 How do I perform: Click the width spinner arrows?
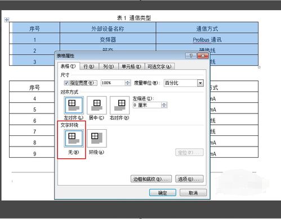pyautogui.click(x=128, y=83)
